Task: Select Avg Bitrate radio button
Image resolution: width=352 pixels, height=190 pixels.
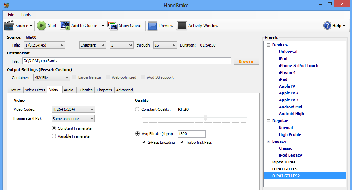Action: 137,134
